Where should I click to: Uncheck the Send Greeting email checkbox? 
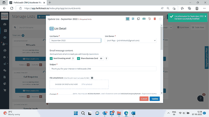(51, 58)
